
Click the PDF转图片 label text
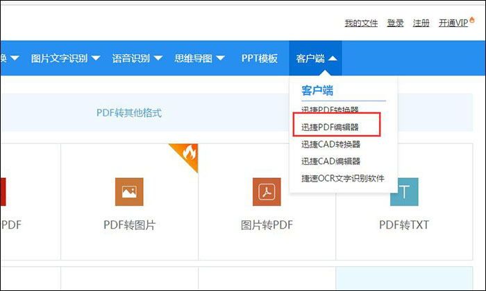pyautogui.click(x=129, y=224)
